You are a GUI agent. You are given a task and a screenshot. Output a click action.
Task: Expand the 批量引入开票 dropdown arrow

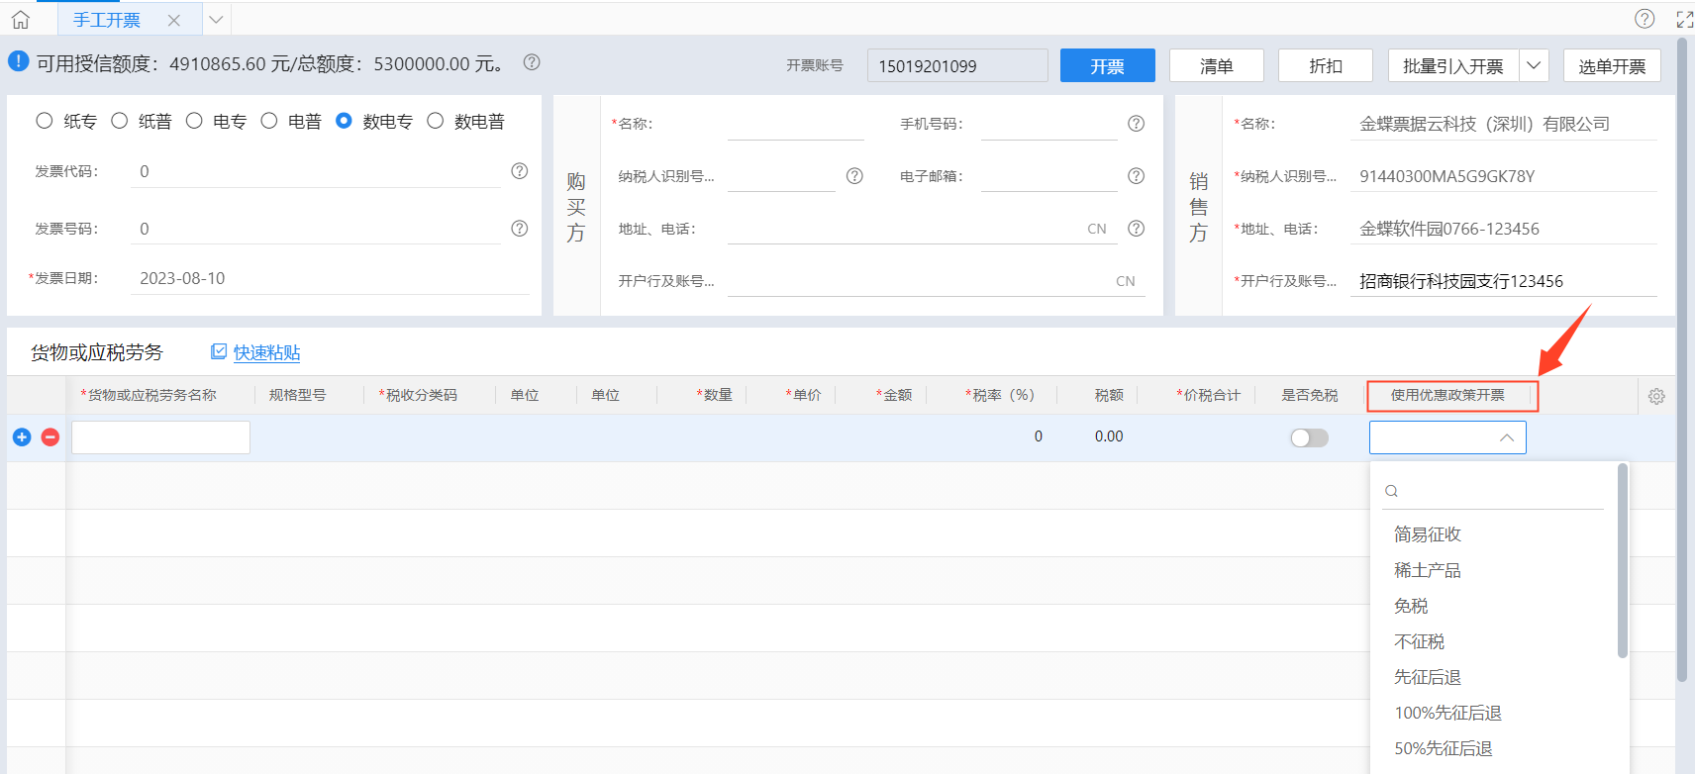[1534, 65]
